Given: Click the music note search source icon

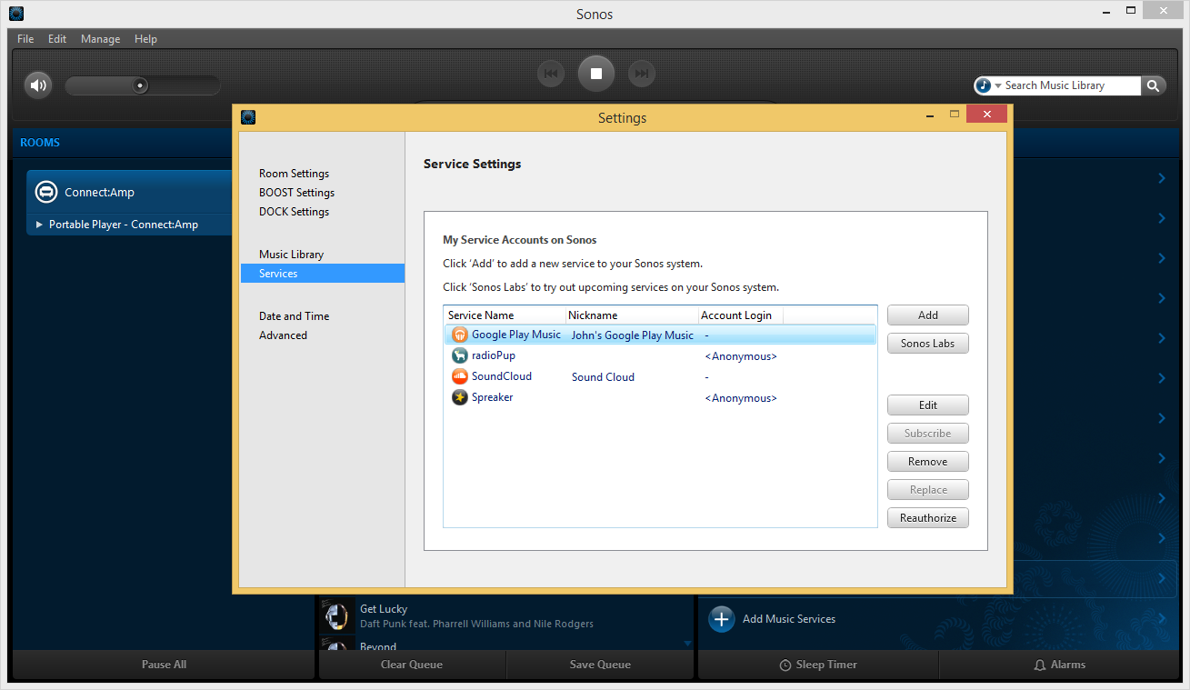Looking at the screenshot, I should pyautogui.click(x=983, y=85).
